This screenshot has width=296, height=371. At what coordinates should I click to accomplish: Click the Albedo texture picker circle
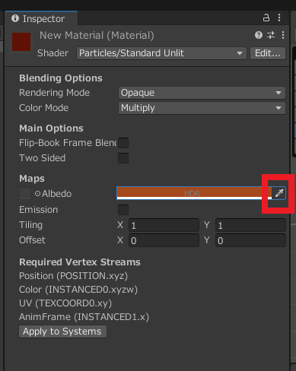coord(37,194)
